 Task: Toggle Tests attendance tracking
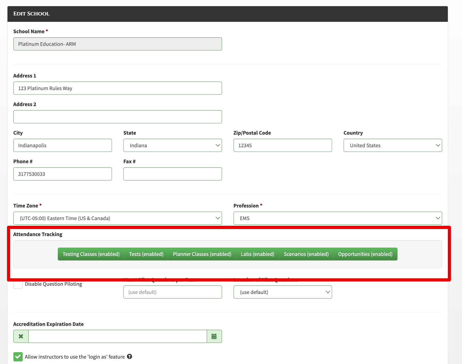[146, 254]
